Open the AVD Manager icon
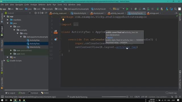Viewport: 182px width, 102px height. pos(162,9)
